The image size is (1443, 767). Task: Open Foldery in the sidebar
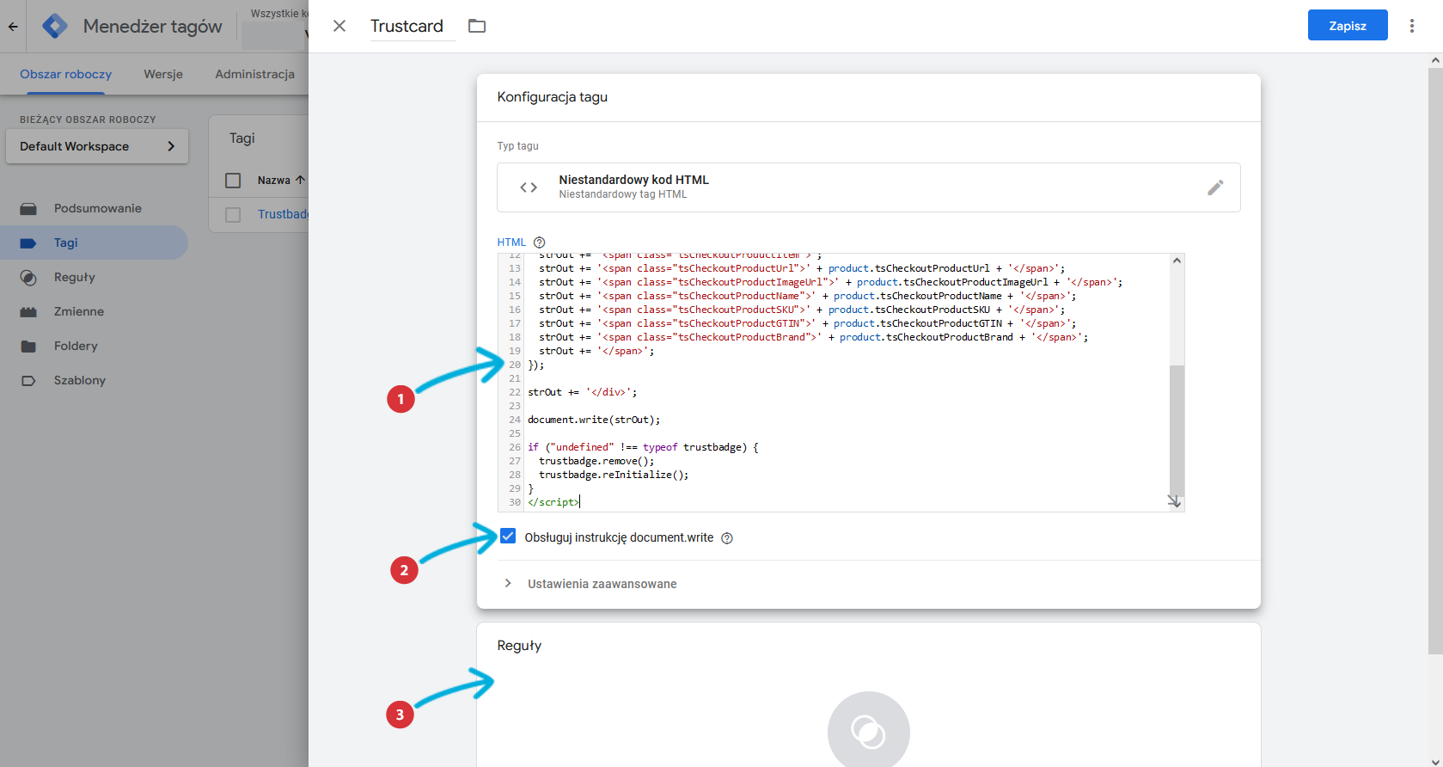[x=95, y=346]
